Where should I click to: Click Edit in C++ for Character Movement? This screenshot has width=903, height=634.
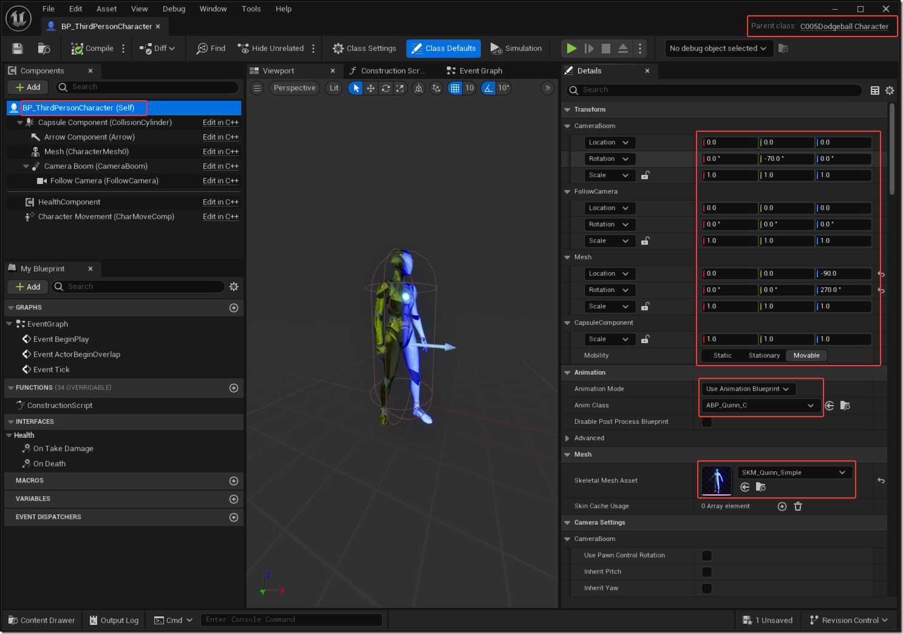[220, 217]
